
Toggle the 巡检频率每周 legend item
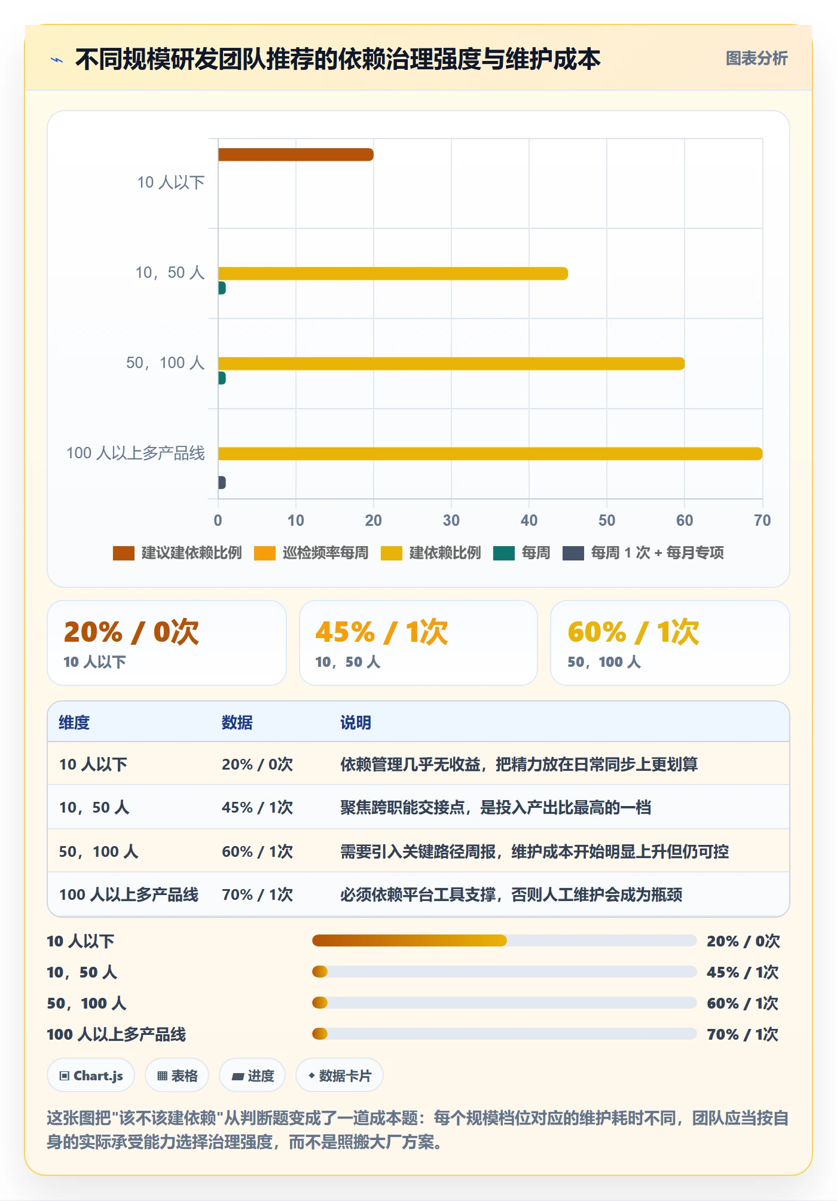click(311, 553)
